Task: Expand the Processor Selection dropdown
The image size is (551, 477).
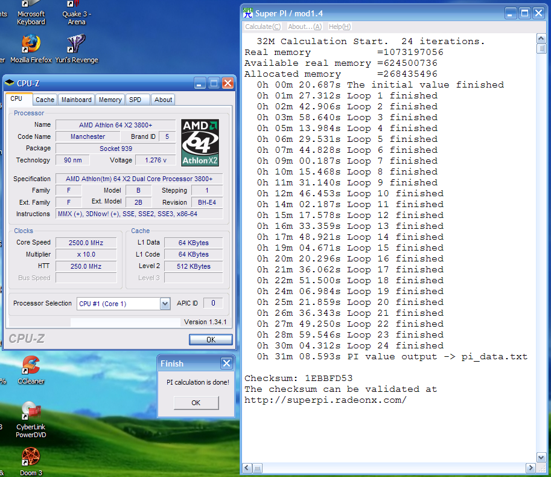Action: (x=165, y=304)
